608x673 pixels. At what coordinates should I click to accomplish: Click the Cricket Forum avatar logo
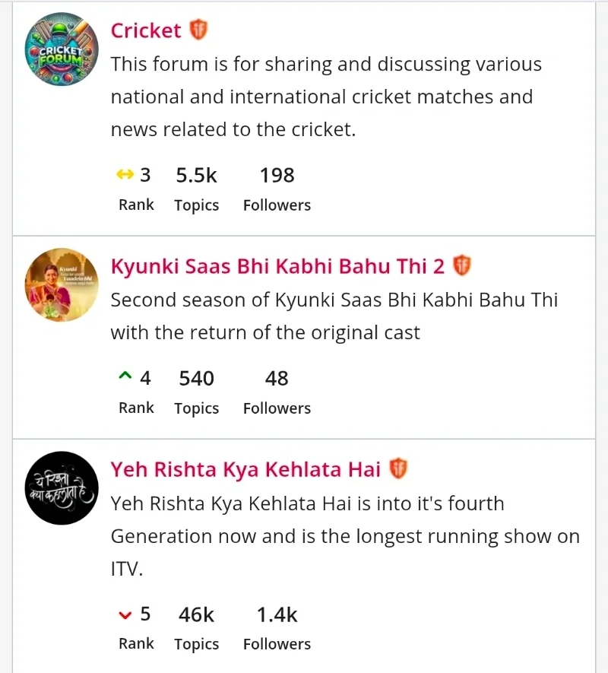click(x=62, y=49)
